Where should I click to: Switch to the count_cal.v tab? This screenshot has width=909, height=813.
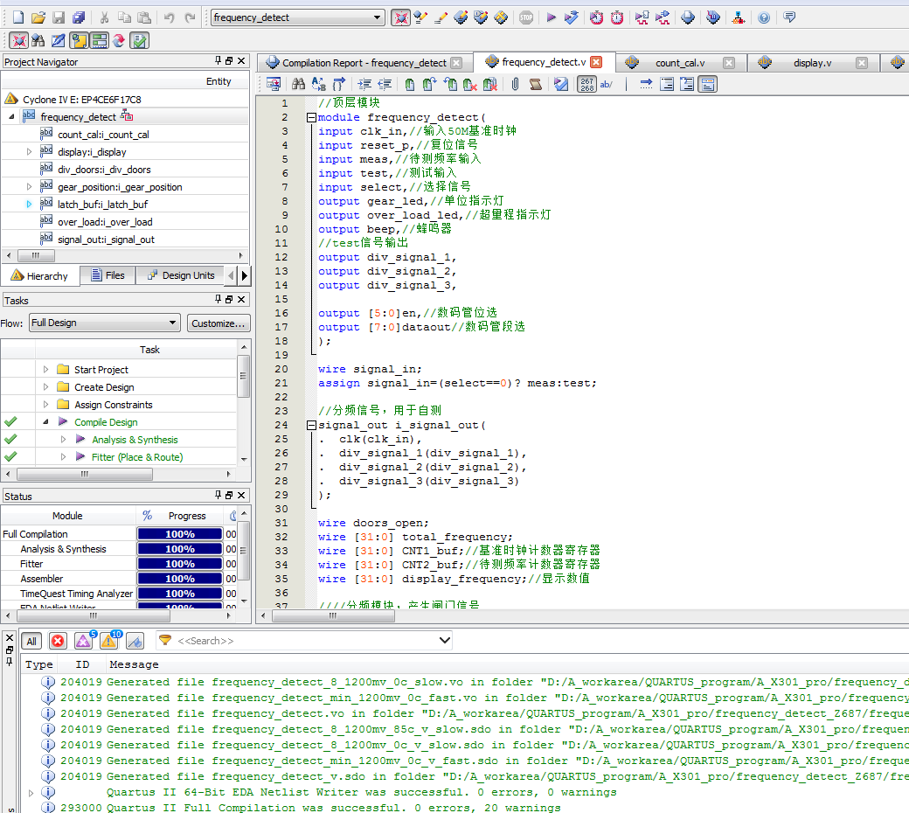click(680, 63)
